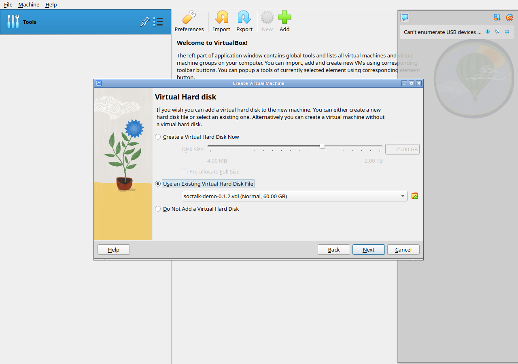Screen dimensions: 518x364
Task: Open help for the USB devices notification
Action: click(x=488, y=32)
